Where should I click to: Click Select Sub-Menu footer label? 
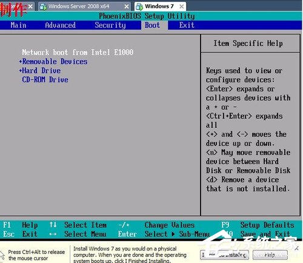(177, 234)
